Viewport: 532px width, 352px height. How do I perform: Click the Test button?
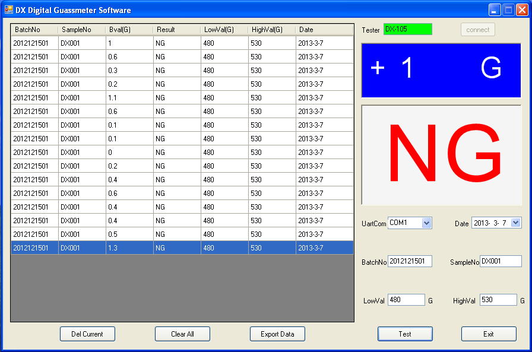pyautogui.click(x=405, y=334)
